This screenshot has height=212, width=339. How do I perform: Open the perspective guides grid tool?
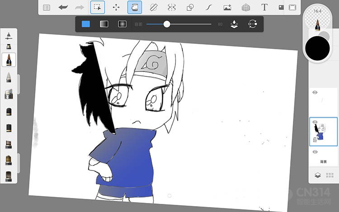pos(246,8)
